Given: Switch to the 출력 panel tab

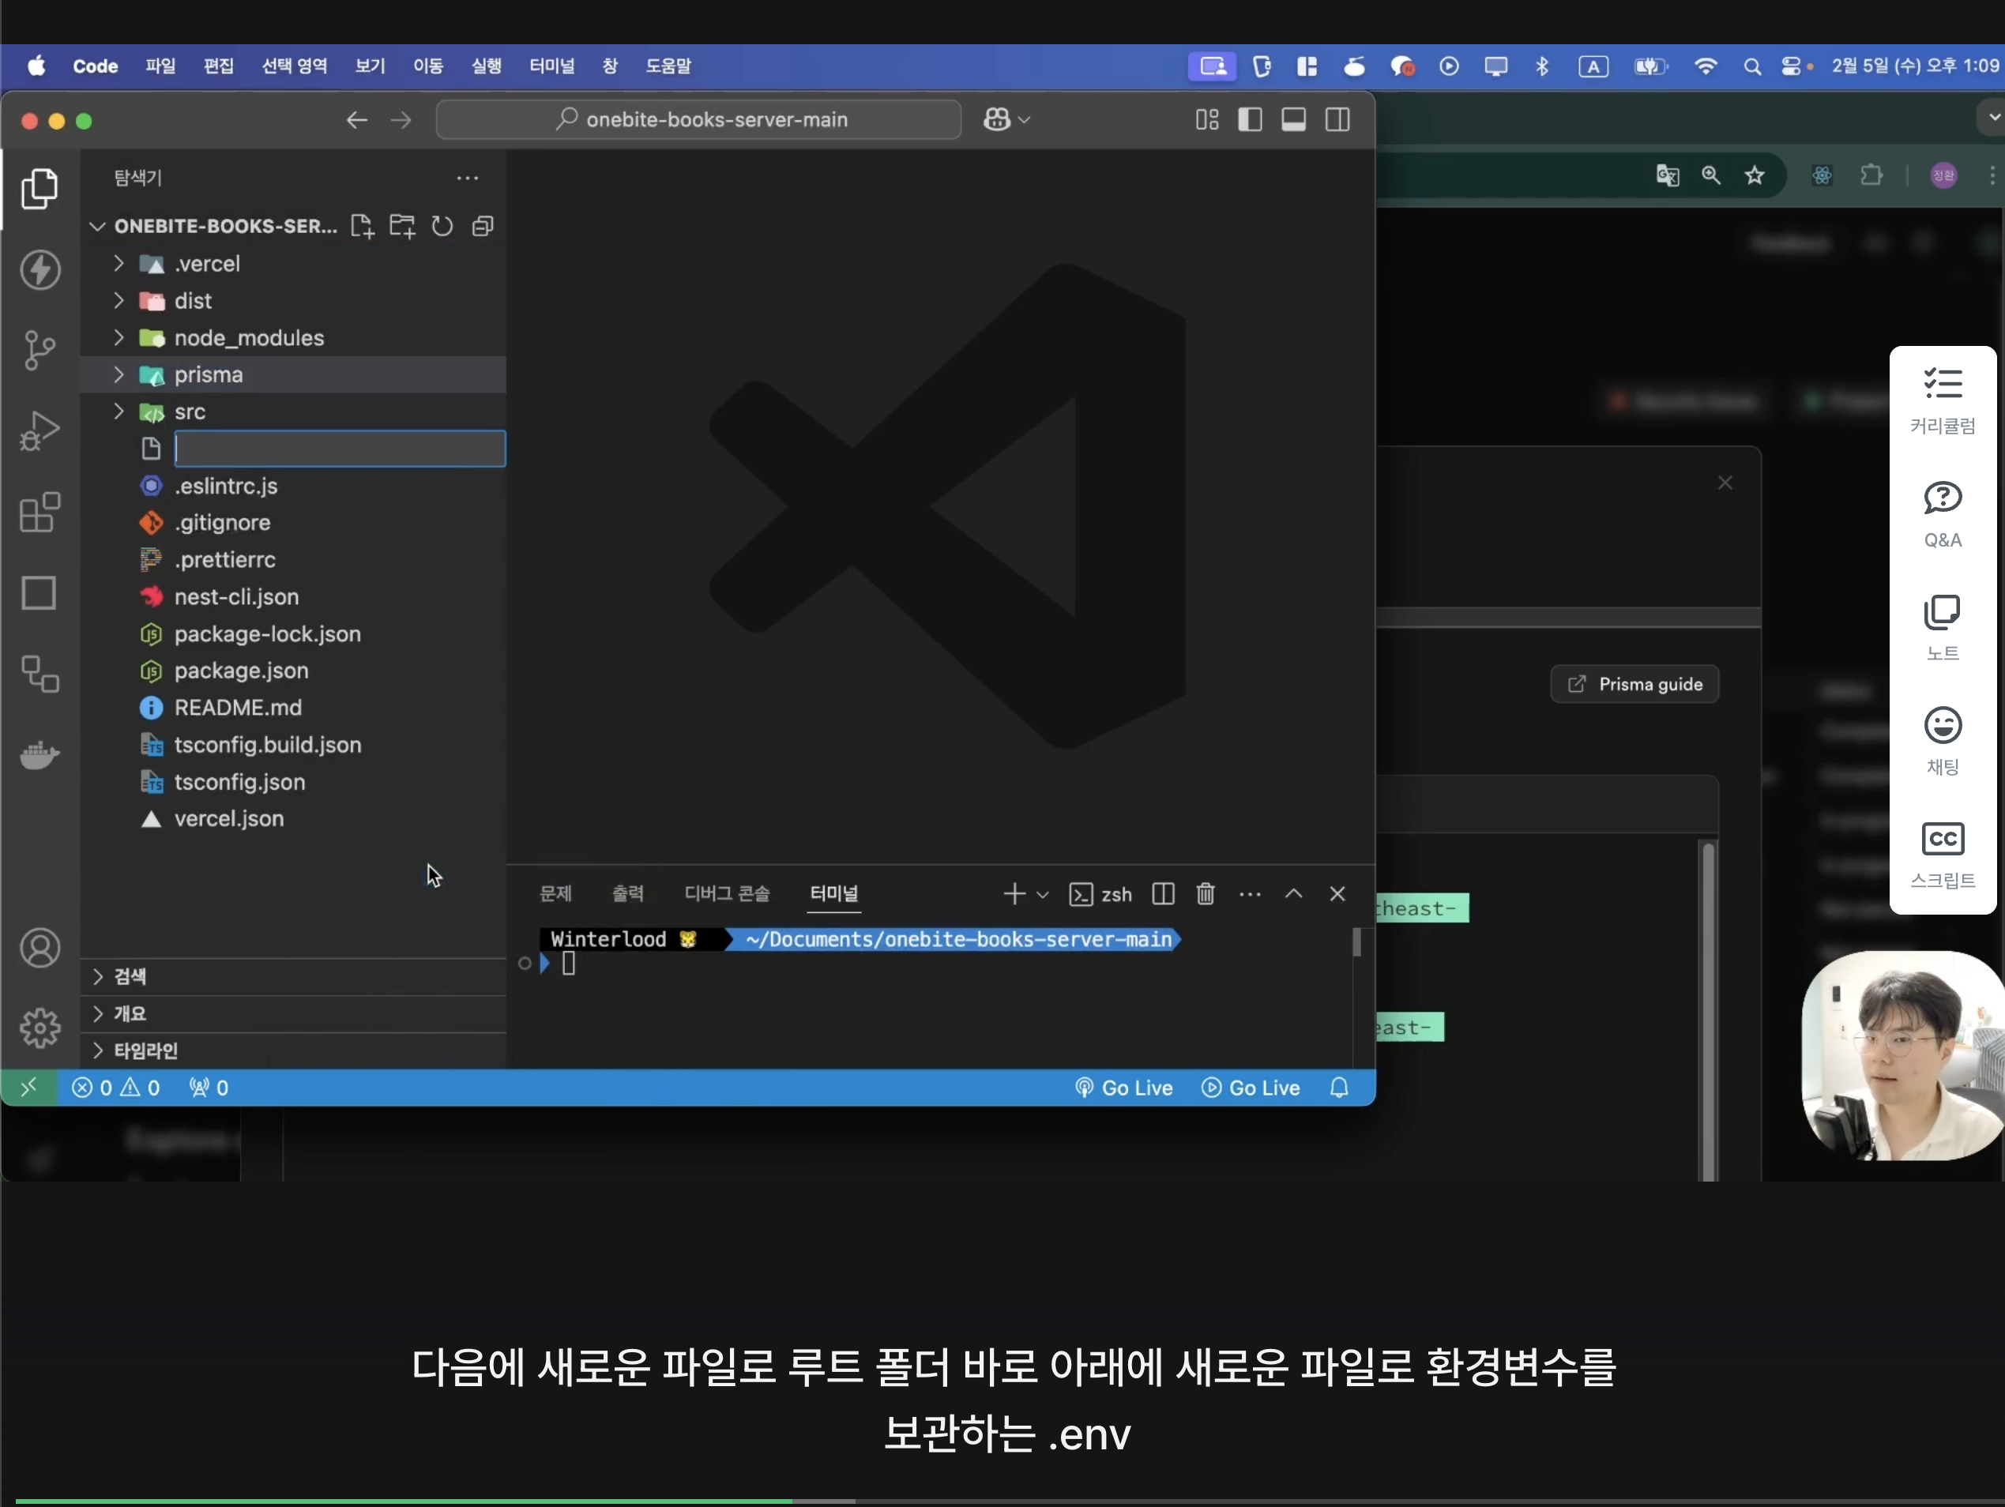Looking at the screenshot, I should (x=627, y=894).
